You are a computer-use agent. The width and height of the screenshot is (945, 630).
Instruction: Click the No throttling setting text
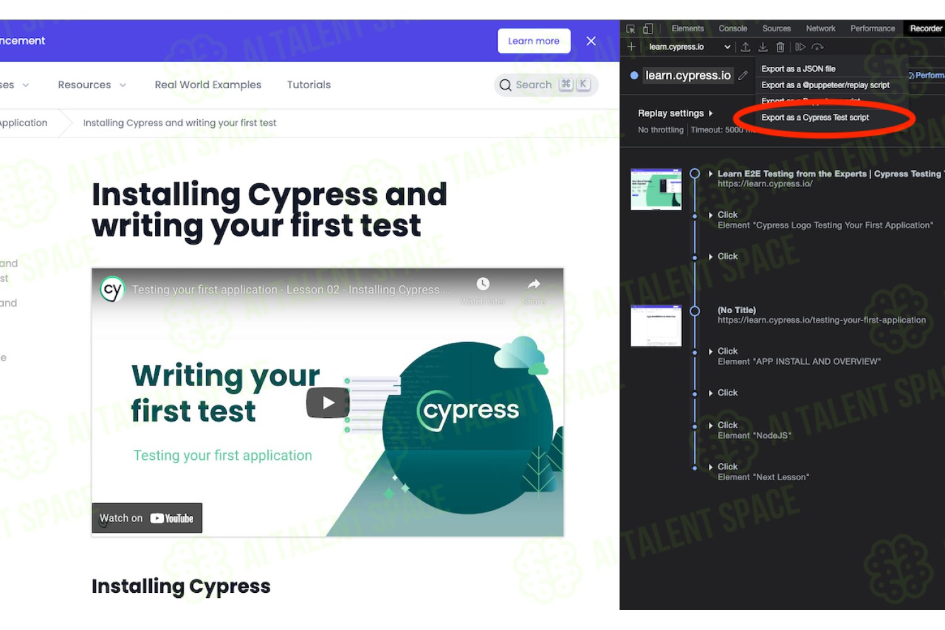point(660,130)
